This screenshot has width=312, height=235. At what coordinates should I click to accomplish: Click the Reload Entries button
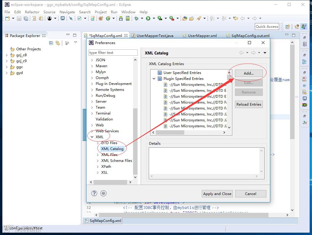pyautogui.click(x=249, y=104)
